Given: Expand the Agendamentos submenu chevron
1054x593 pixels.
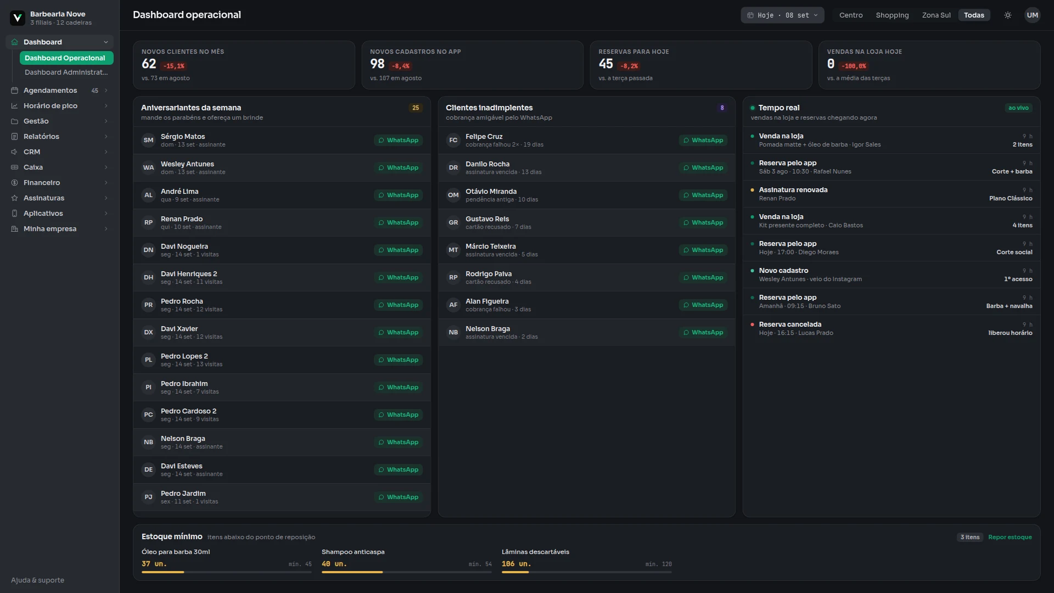Looking at the screenshot, I should click(x=106, y=91).
